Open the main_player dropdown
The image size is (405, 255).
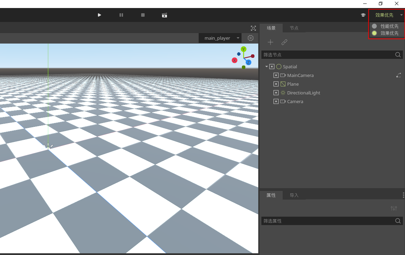click(220, 38)
